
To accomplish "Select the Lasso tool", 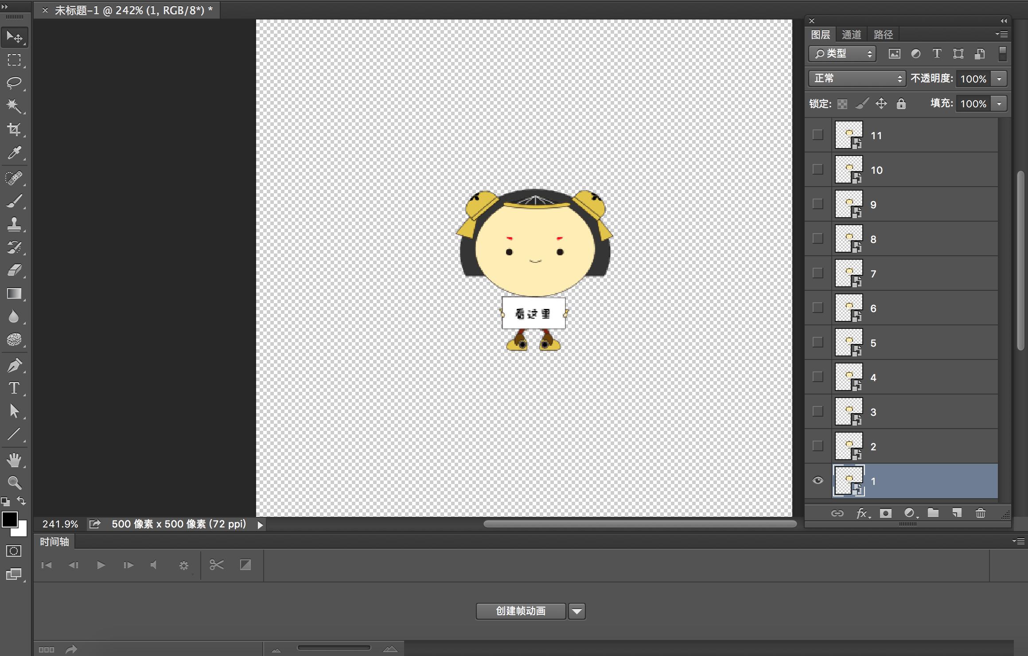I will (14, 83).
